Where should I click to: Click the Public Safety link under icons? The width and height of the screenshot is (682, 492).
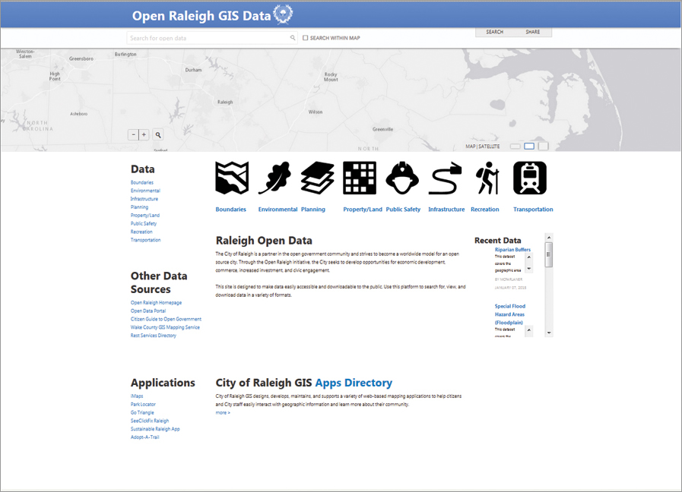click(x=403, y=210)
